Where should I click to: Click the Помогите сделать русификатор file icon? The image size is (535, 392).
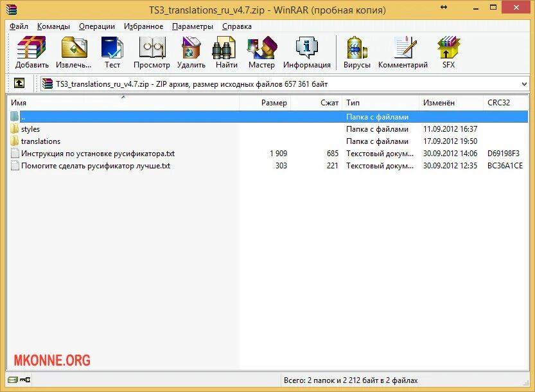point(15,166)
